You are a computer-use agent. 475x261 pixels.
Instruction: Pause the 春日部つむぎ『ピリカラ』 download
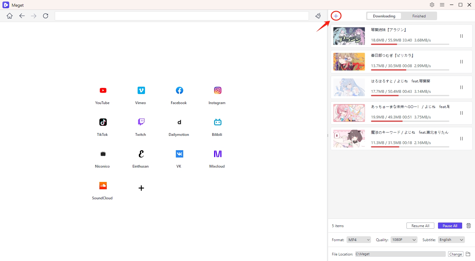[462, 62]
